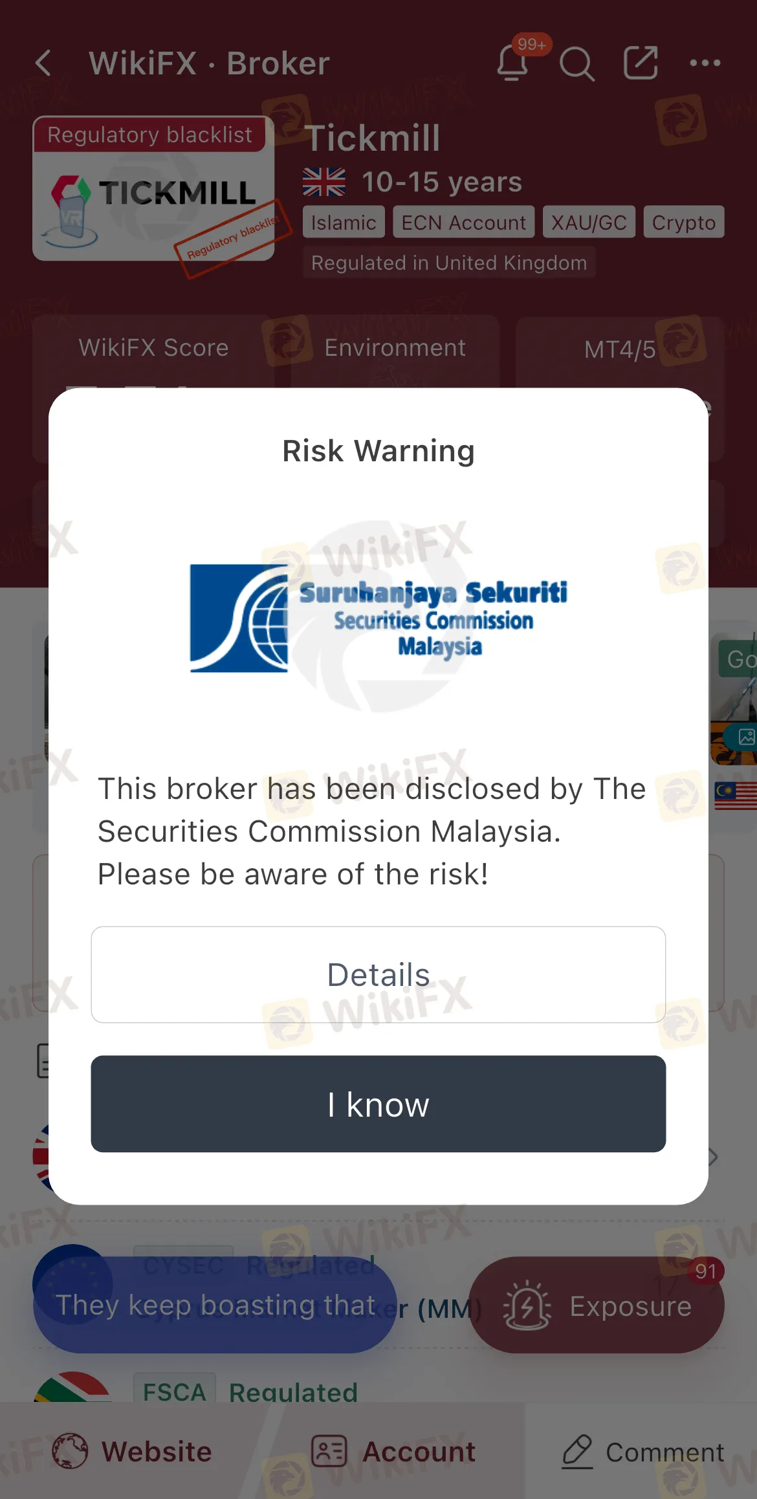Image resolution: width=757 pixels, height=1499 pixels.
Task: Open Details in the Risk Warning
Action: (378, 974)
